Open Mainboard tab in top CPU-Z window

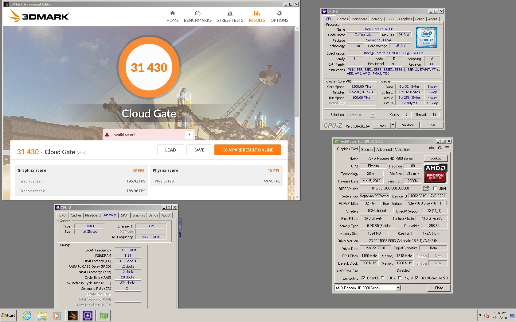pos(359,19)
